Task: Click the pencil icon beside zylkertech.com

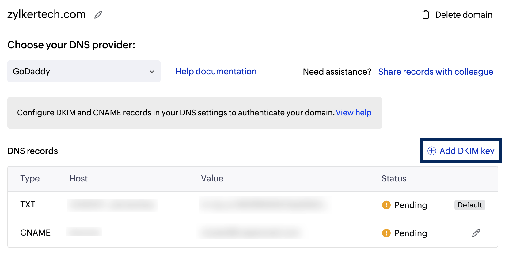Action: (98, 14)
